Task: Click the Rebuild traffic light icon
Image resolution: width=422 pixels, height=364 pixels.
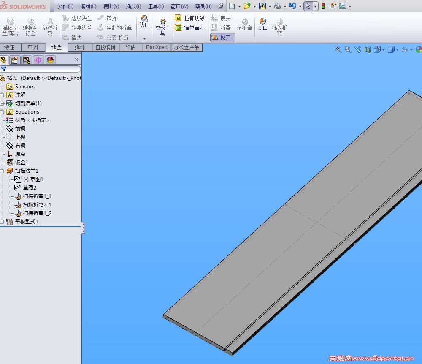Action: (323, 6)
